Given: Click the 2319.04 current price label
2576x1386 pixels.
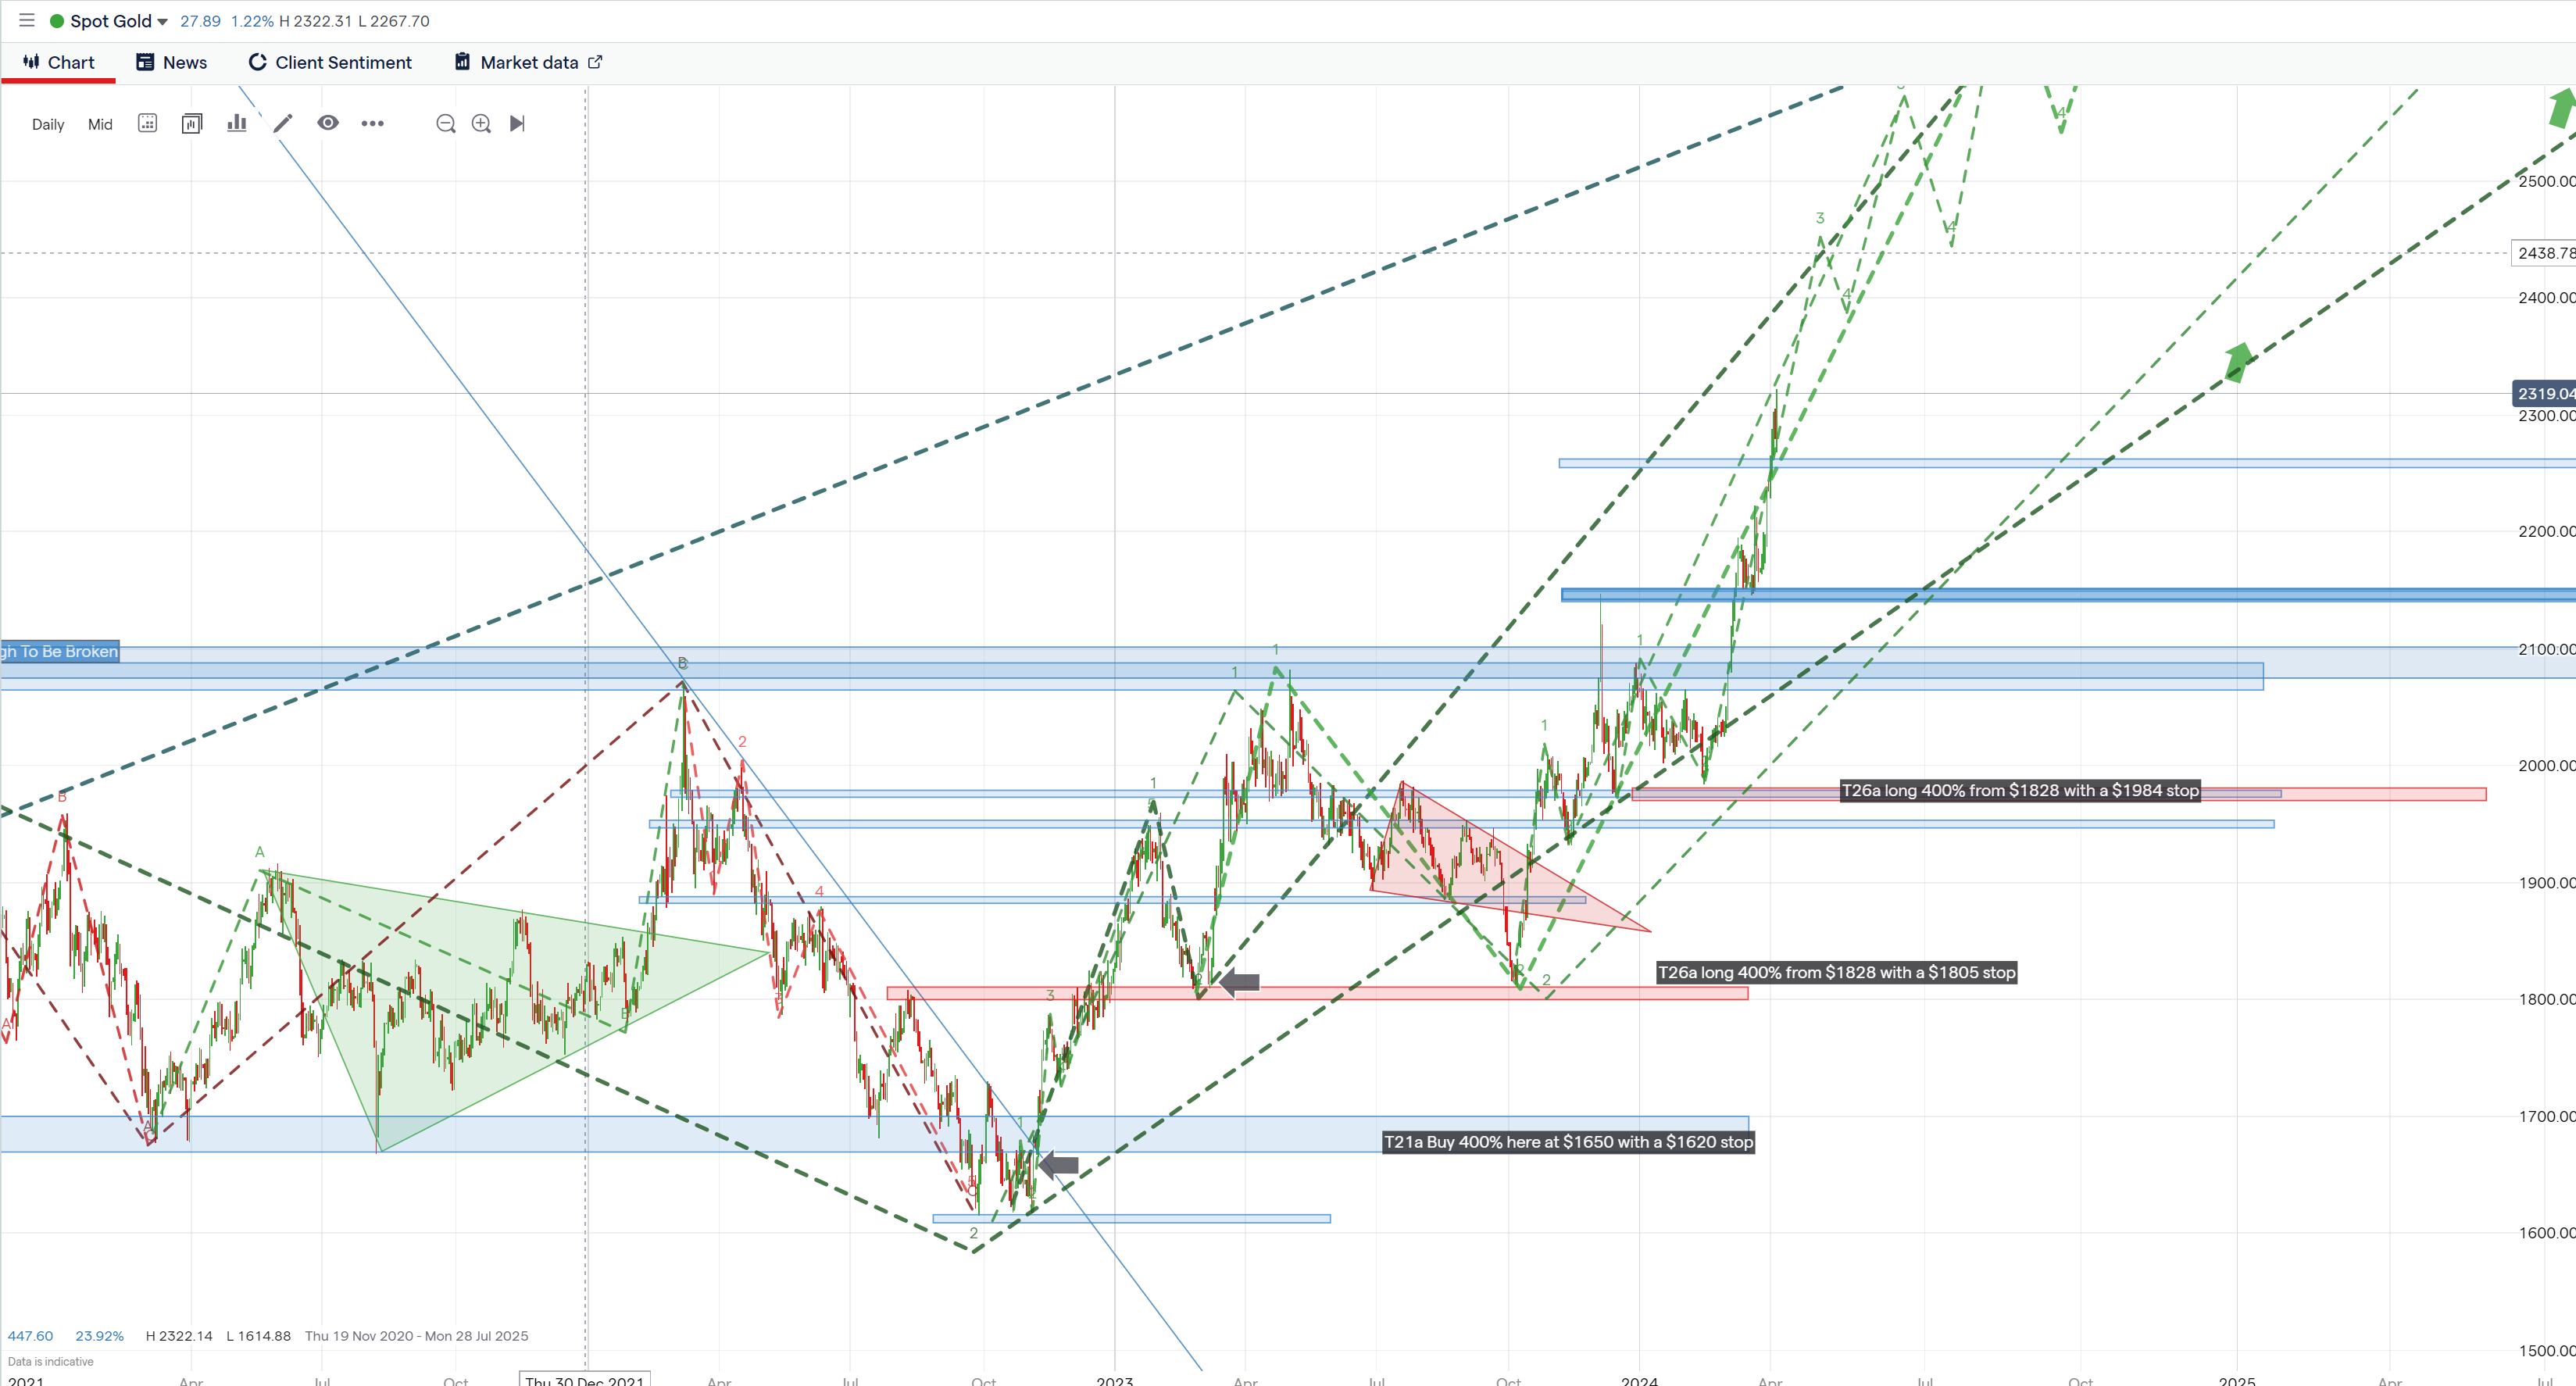Looking at the screenshot, I should pyautogui.click(x=2543, y=393).
